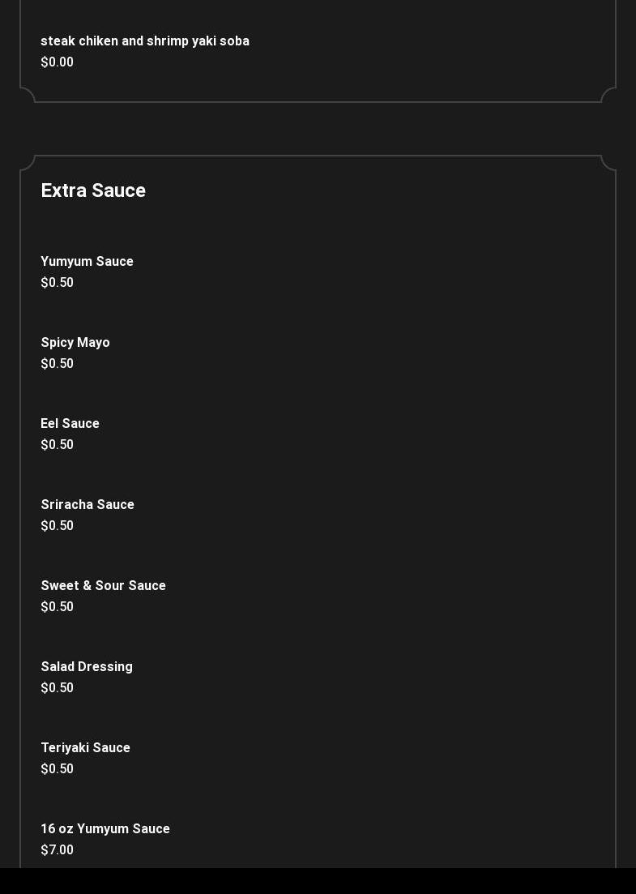
Task: Select the Teriyaki Sauce item
Action: 86,747
